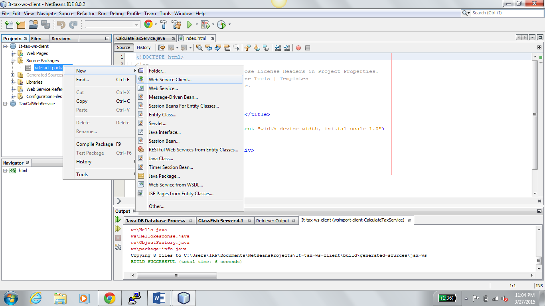
Task: Click the Stop icon in Output panel
Action: (118, 238)
